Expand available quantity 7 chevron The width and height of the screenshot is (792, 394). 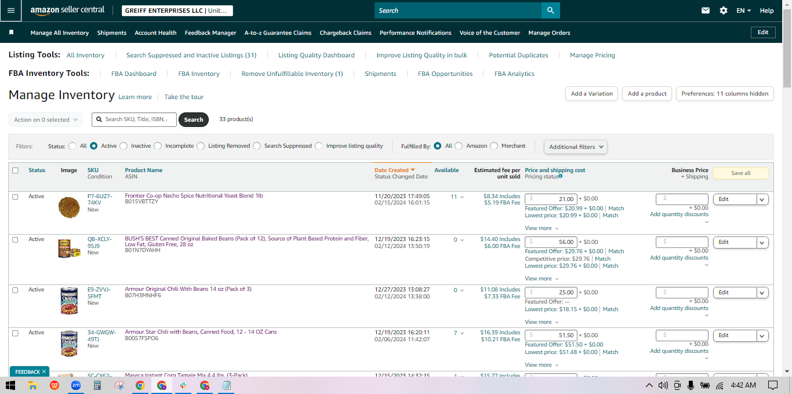[462, 333]
